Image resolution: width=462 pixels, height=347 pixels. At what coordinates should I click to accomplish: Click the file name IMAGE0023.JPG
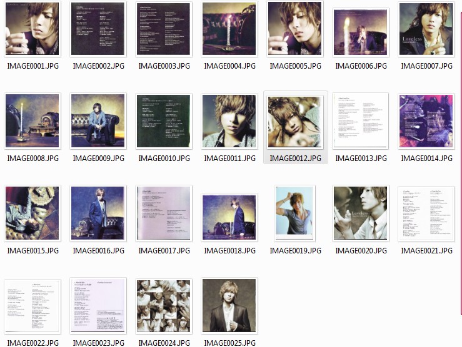tap(98, 343)
